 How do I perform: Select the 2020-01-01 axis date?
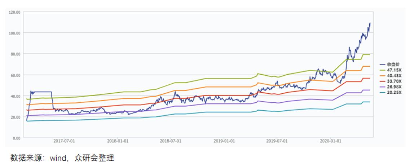331,141
